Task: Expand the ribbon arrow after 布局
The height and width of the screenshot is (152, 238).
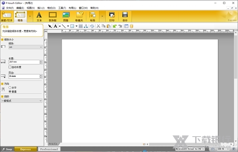Action: 102,16
